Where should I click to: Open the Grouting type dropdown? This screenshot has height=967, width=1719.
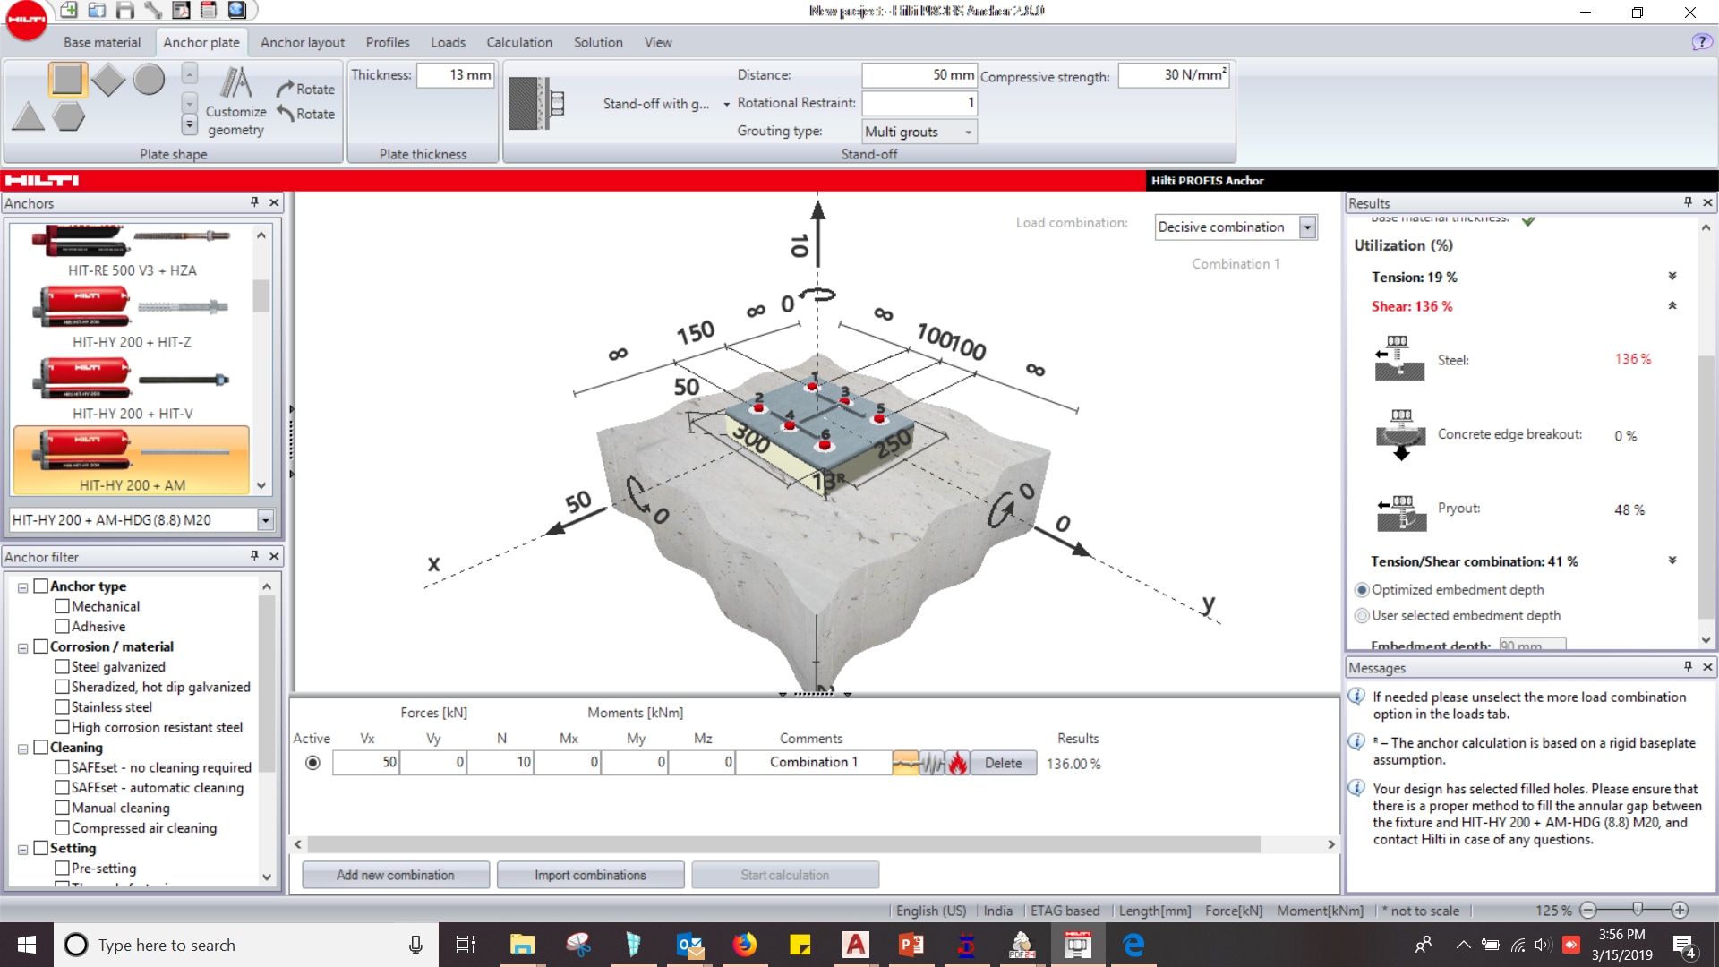pyautogui.click(x=968, y=132)
